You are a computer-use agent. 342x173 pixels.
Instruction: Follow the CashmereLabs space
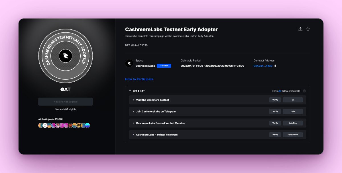pyautogui.click(x=164, y=66)
